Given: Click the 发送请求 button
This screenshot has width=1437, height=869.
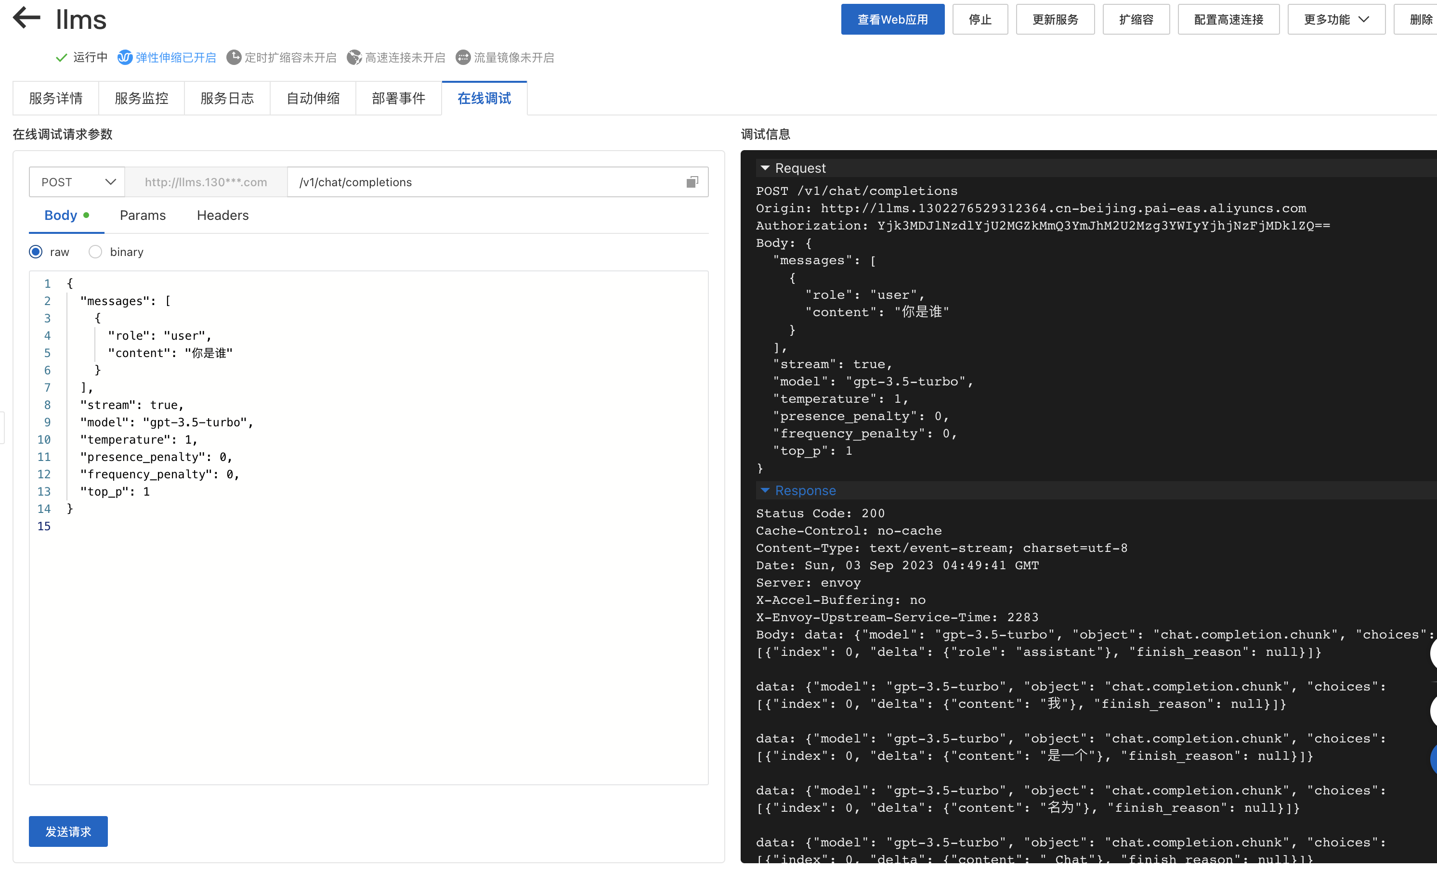Looking at the screenshot, I should point(68,831).
